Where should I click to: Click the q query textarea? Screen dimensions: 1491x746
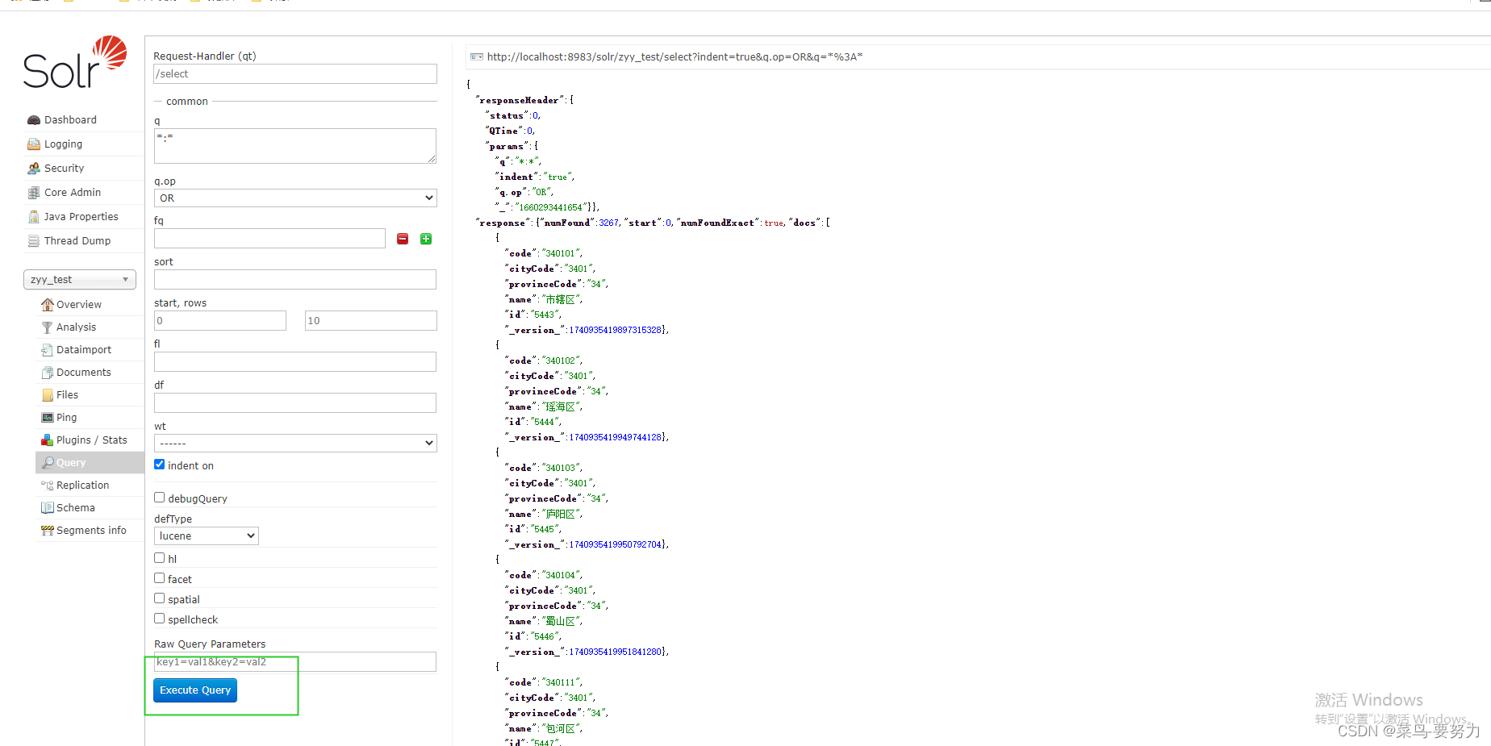(295, 146)
